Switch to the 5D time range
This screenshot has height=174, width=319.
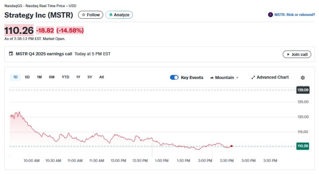[27, 77]
